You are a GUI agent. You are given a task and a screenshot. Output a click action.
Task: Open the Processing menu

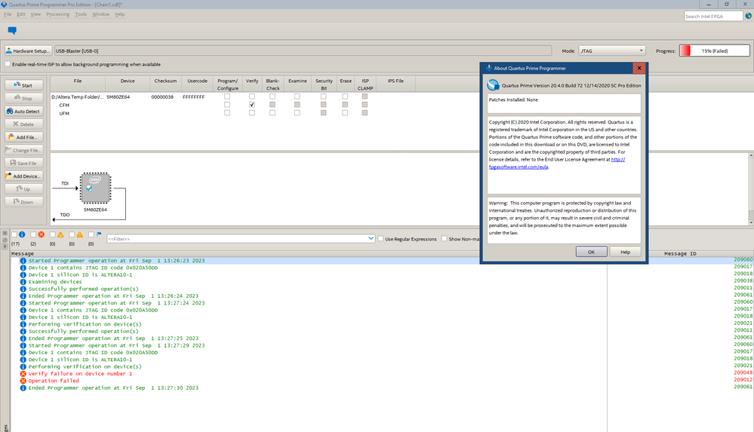(57, 14)
